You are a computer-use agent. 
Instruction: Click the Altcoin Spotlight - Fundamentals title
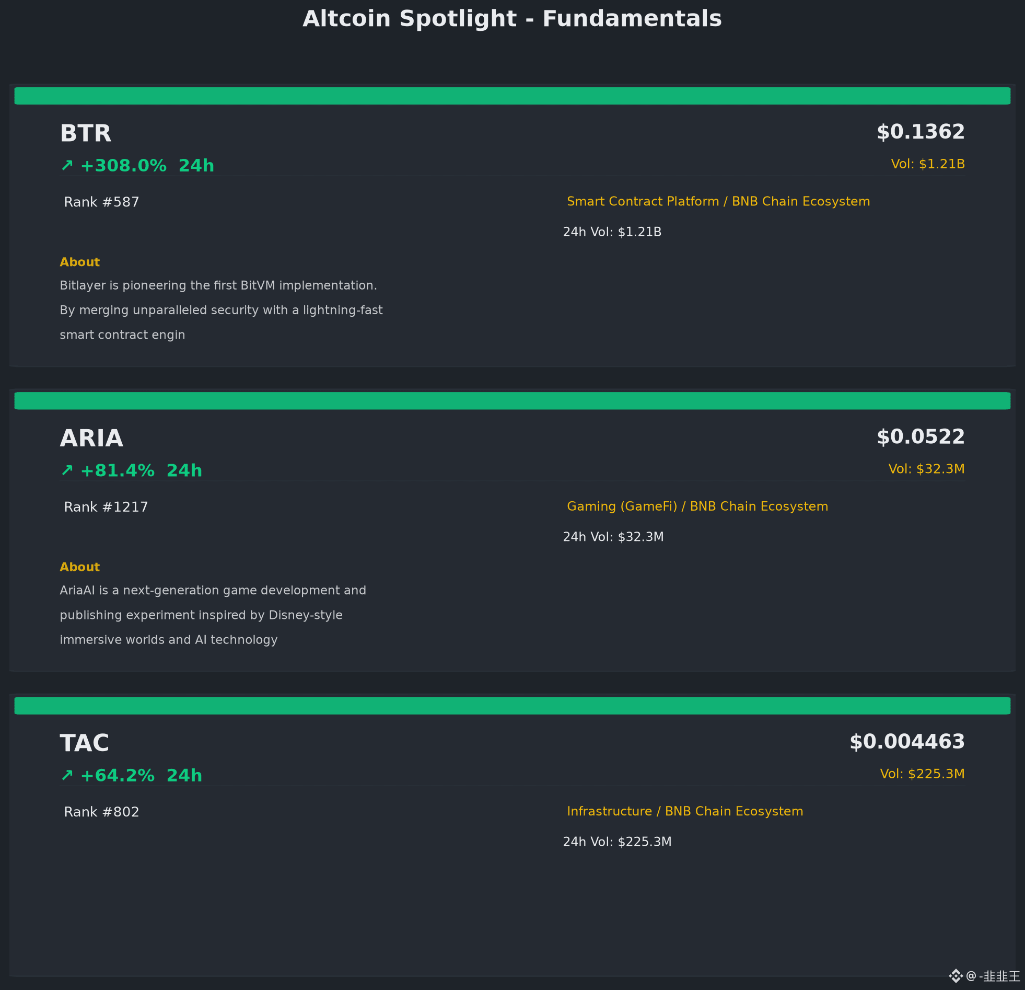tap(512, 19)
